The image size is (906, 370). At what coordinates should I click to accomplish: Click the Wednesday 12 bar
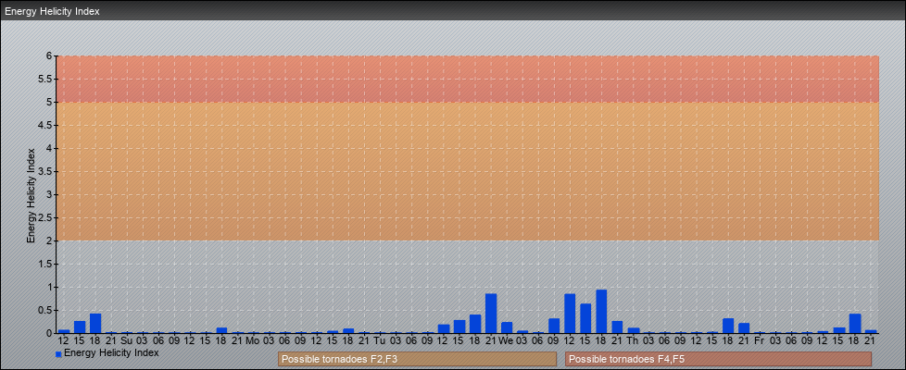pos(570,314)
